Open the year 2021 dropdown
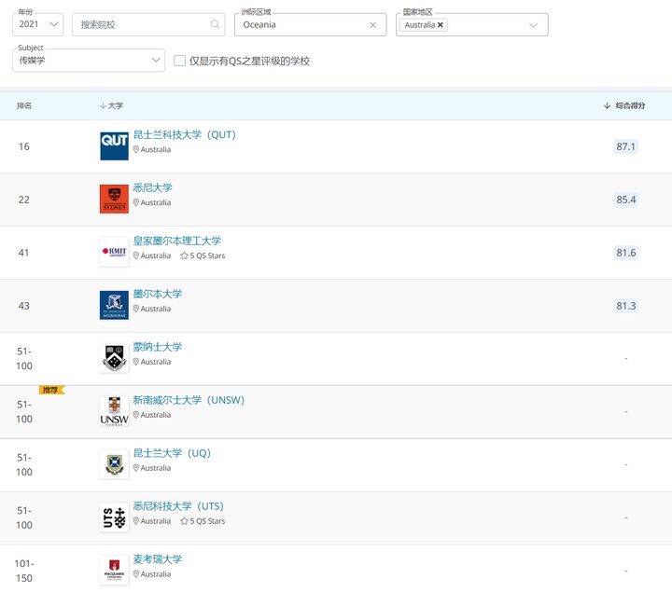This screenshot has width=672, height=593. click(37, 24)
